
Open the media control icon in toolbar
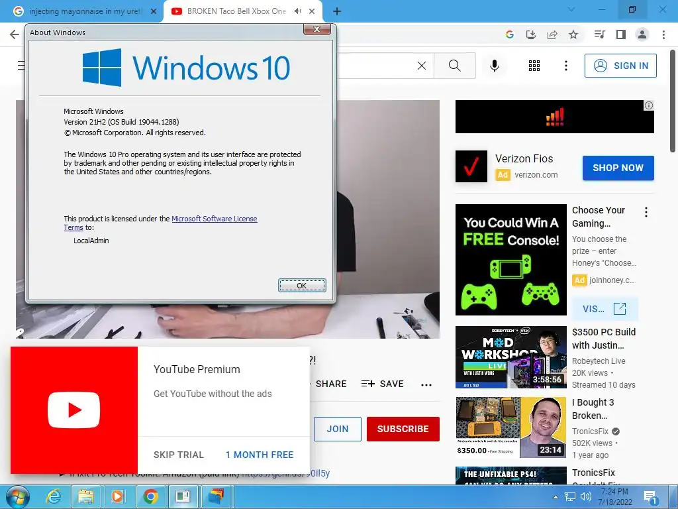(x=600, y=34)
